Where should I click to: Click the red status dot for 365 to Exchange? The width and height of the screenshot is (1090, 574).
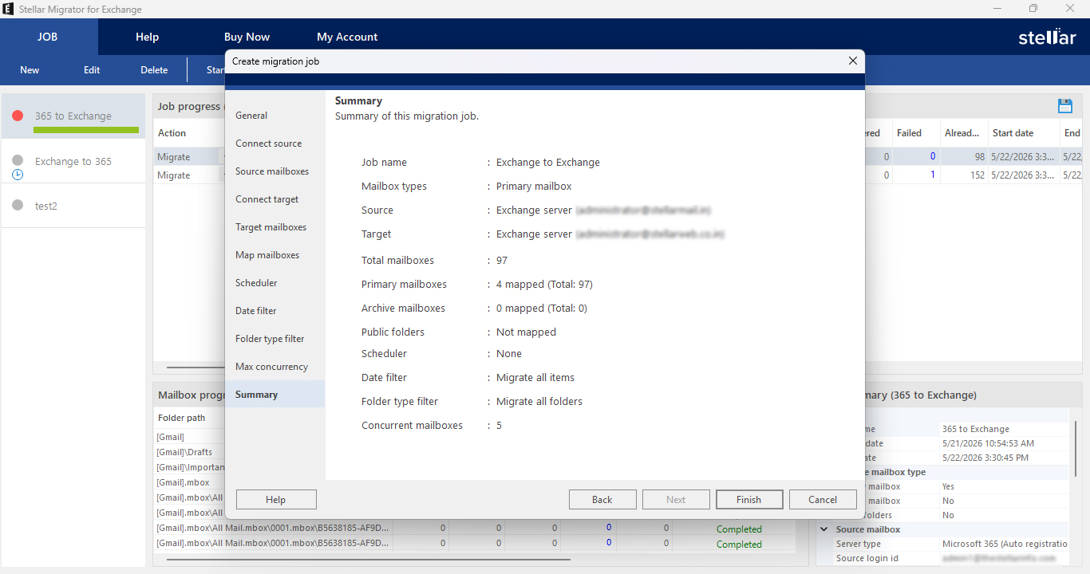pos(18,116)
